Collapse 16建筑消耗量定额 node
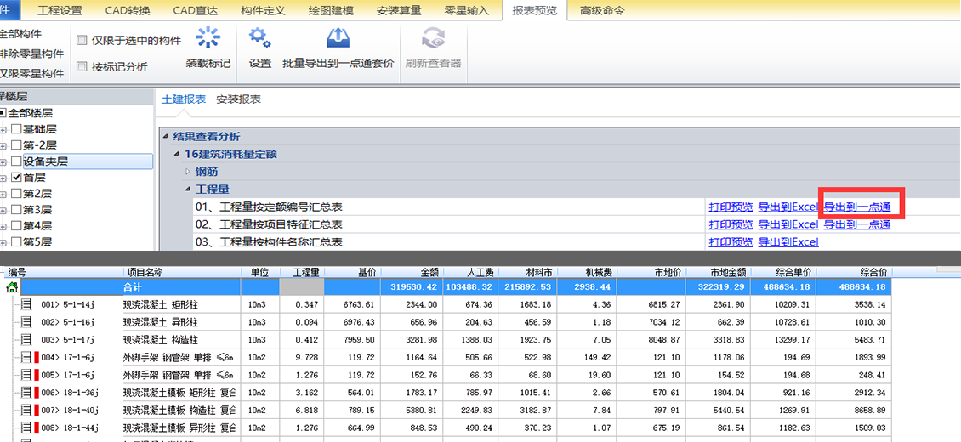 click(177, 154)
